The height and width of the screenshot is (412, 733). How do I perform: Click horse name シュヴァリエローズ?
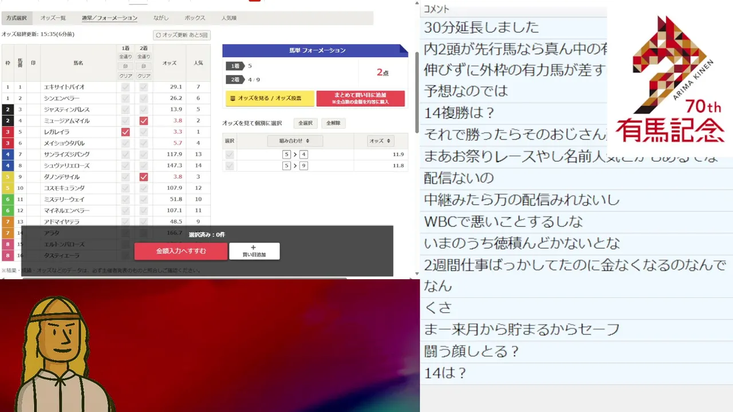tap(66, 165)
